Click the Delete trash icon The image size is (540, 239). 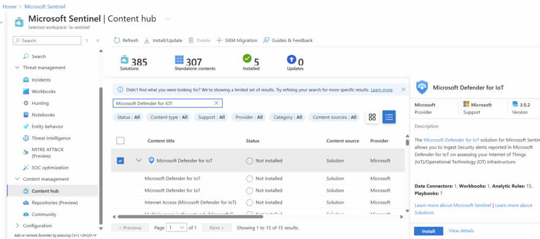pyautogui.click(x=191, y=40)
